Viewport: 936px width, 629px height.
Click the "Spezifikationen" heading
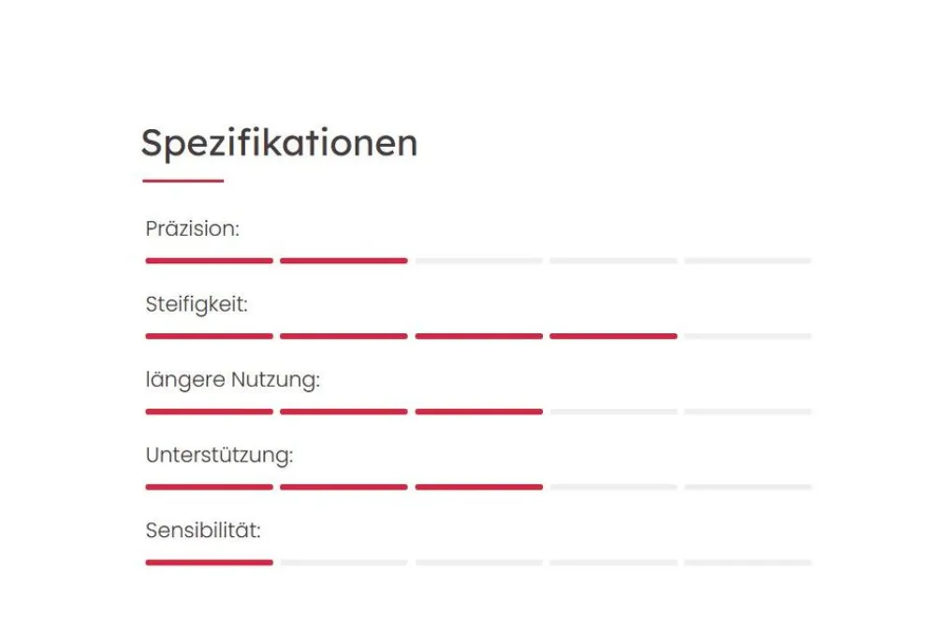click(x=279, y=143)
